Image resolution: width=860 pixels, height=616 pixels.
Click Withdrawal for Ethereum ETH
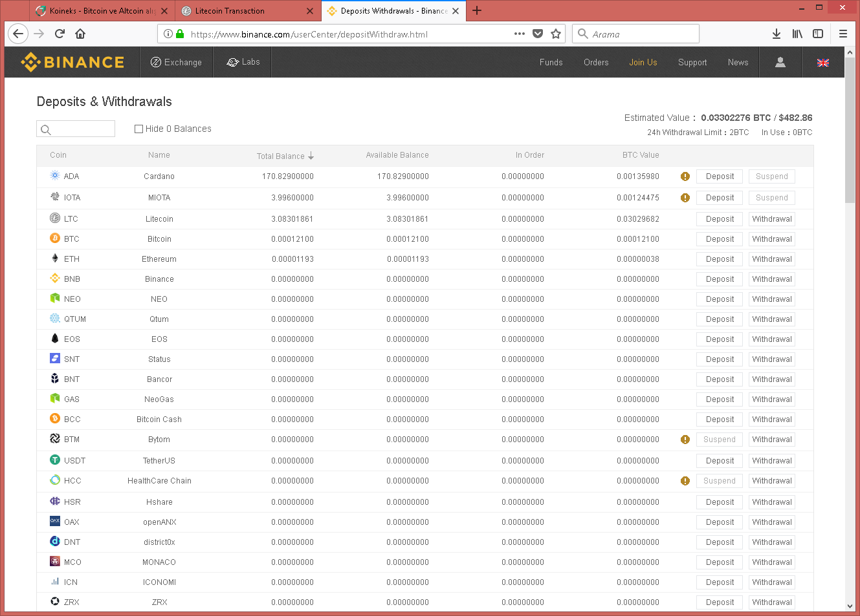point(772,259)
